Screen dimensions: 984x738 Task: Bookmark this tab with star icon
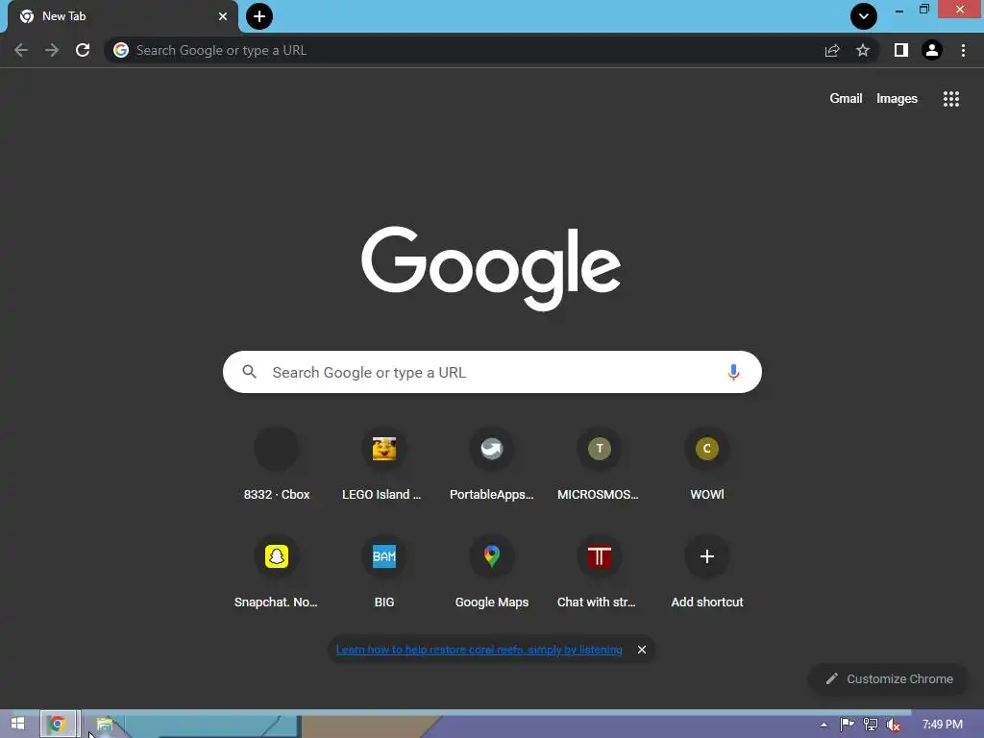(863, 50)
